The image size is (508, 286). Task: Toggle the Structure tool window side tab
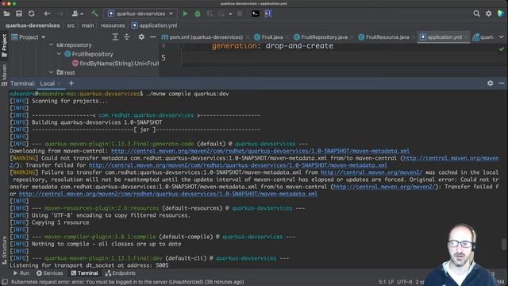[4, 250]
